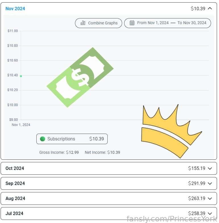Image resolution: width=219 pixels, height=223 pixels.
Task: Expand the Aug 2024 chevron
Action: [210, 199]
